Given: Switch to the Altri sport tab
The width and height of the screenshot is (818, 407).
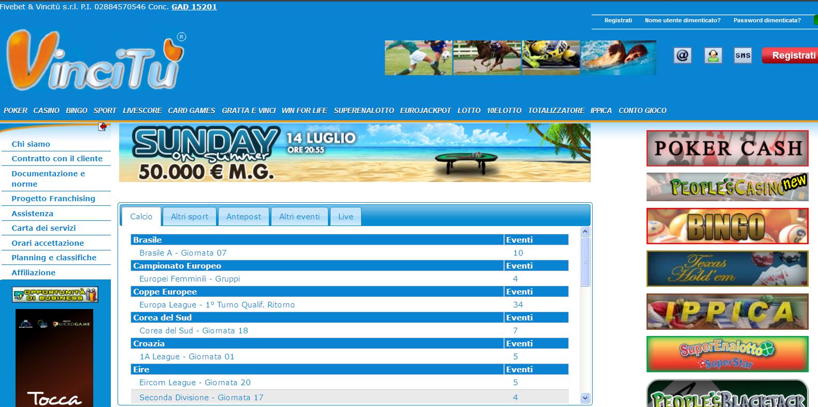Looking at the screenshot, I should click(x=190, y=217).
